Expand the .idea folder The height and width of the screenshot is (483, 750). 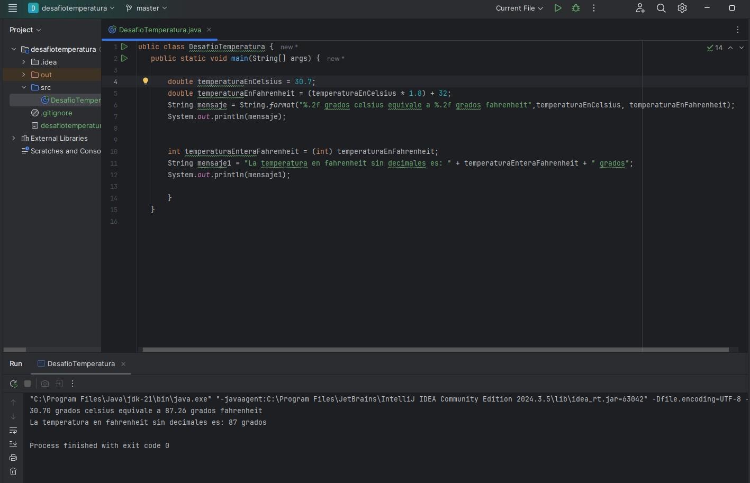(23, 62)
